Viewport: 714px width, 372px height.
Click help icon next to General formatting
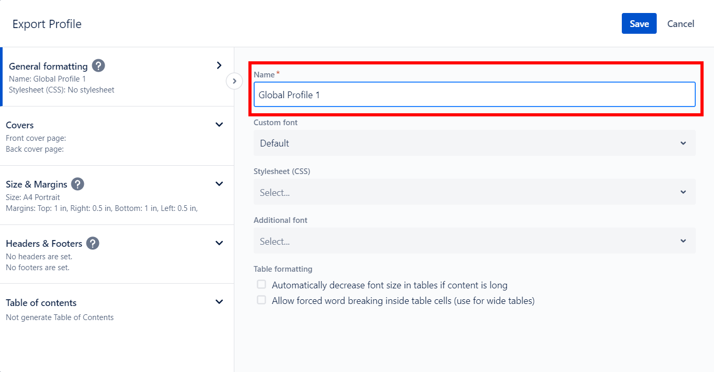[x=98, y=66]
